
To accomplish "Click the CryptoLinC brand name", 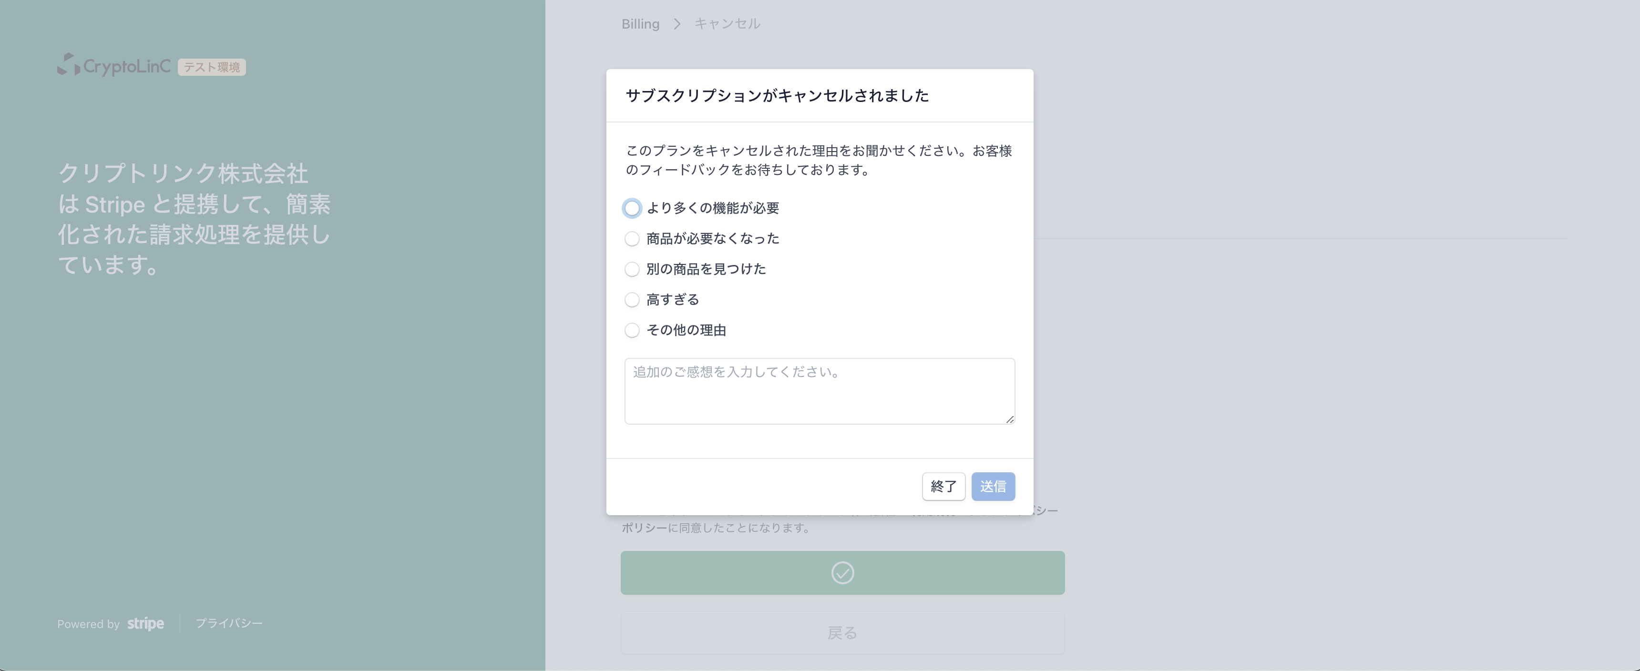I will [127, 66].
